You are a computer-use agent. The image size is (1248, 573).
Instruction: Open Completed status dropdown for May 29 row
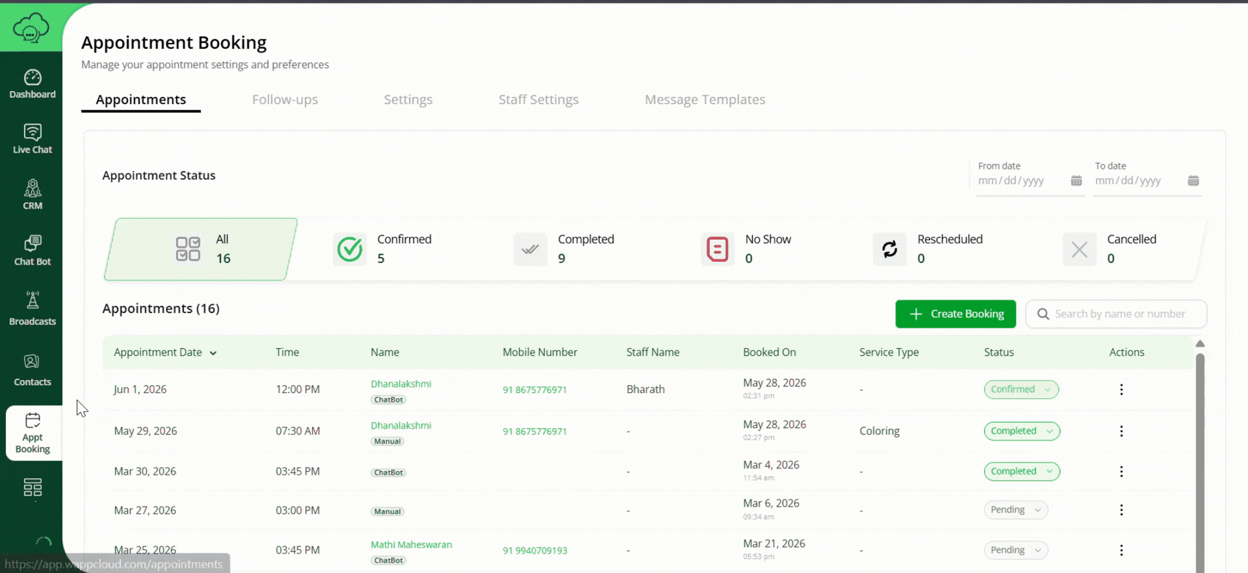[x=1022, y=431]
